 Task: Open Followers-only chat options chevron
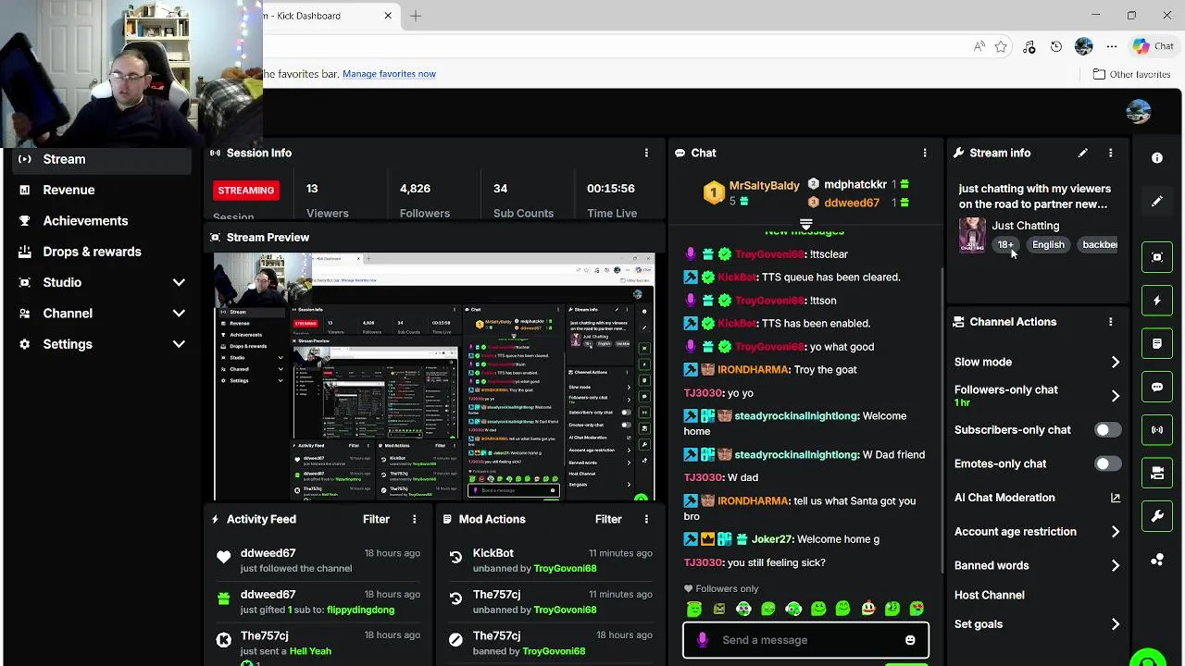[x=1115, y=396]
